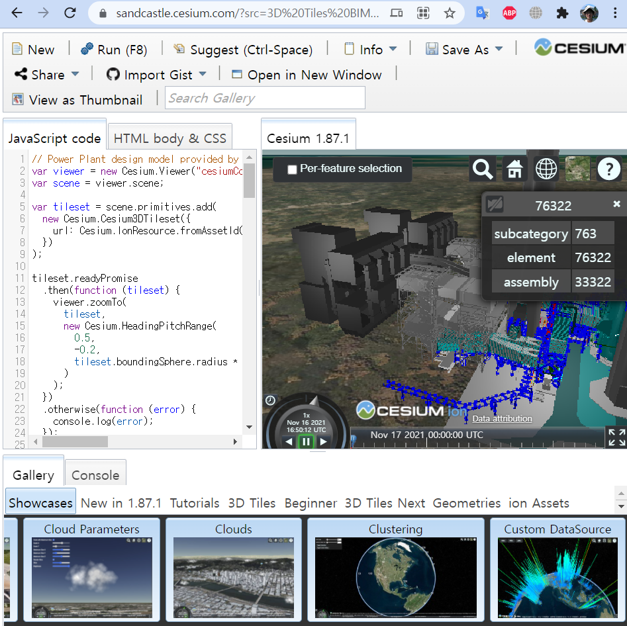Open the base layer imagery picker

coord(577,169)
